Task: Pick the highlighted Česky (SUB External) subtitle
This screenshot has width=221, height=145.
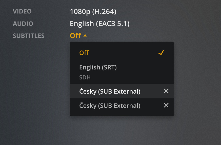Action: pyautogui.click(x=110, y=91)
